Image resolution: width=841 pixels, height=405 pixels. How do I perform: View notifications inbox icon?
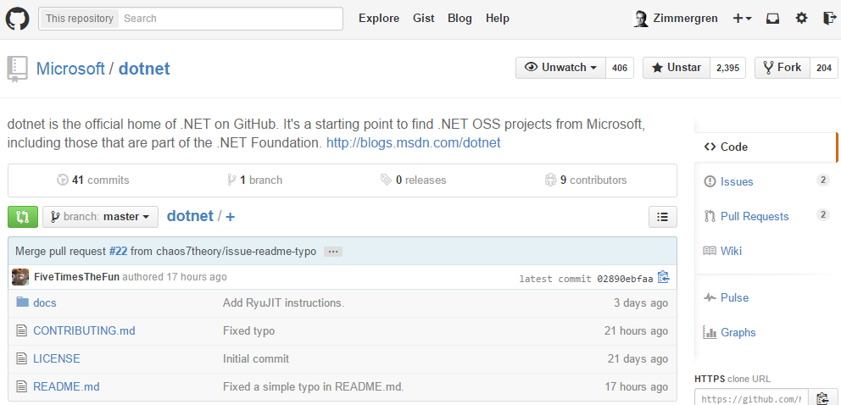coord(772,19)
